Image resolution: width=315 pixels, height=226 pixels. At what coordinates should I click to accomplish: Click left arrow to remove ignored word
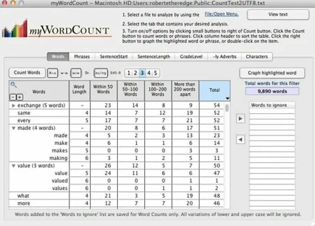coord(240,139)
